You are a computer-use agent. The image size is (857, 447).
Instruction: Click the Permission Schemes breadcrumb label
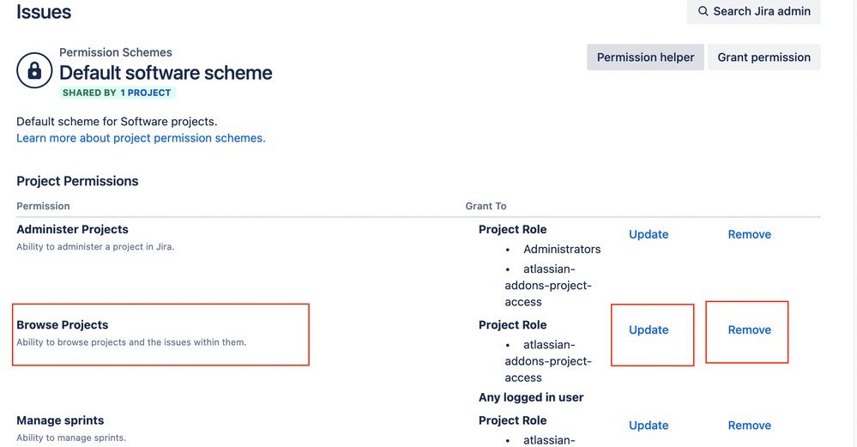[x=116, y=53]
